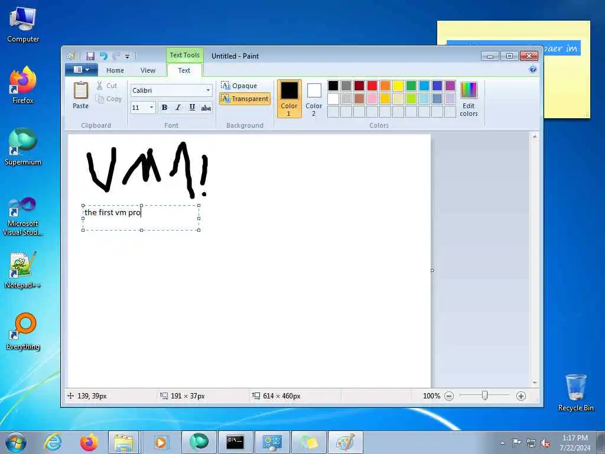The image size is (605, 454).
Task: Click the Windows Explorer taskbar icon
Action: point(123,442)
